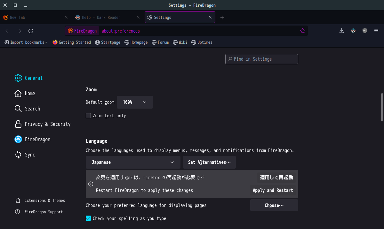Click the Find in Settings search field
Screen dimensions: 384x229
point(262,59)
